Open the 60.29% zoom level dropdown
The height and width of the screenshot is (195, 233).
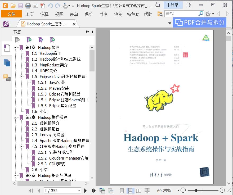tap(178, 191)
